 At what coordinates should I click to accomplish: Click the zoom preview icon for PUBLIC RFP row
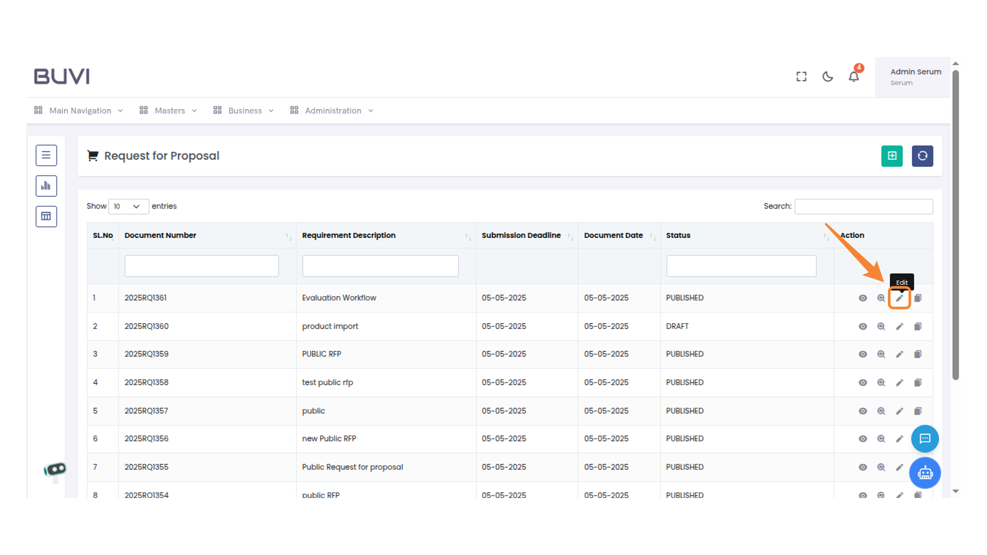(x=881, y=354)
